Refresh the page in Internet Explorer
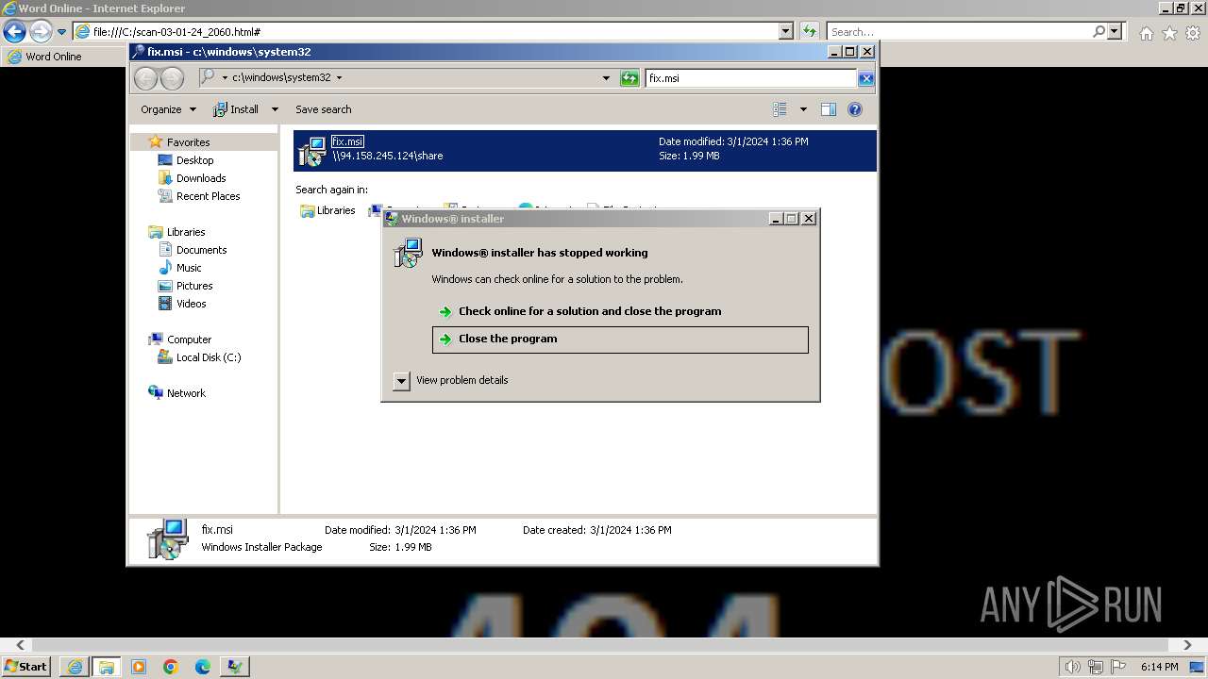Image resolution: width=1208 pixels, height=679 pixels. point(809,31)
